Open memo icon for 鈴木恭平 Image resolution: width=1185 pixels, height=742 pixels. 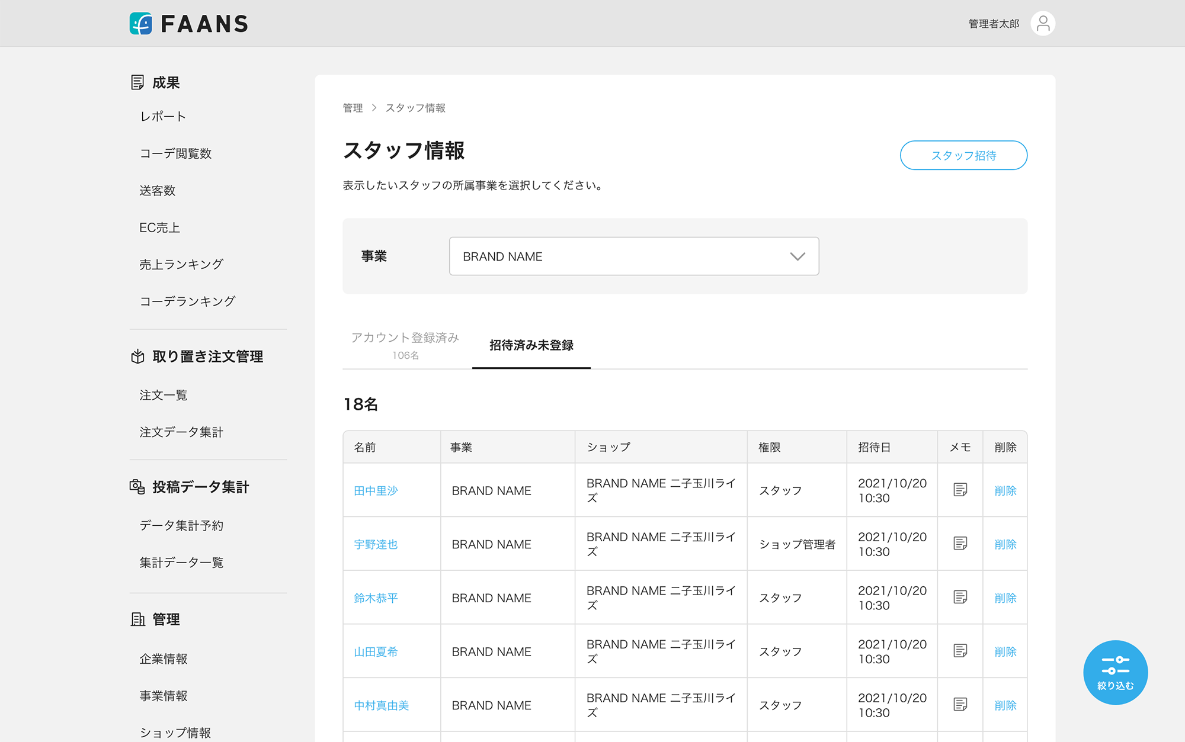pos(960,597)
